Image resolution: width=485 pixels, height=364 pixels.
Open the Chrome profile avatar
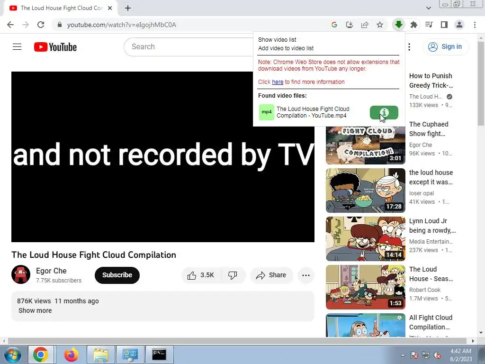click(x=459, y=25)
